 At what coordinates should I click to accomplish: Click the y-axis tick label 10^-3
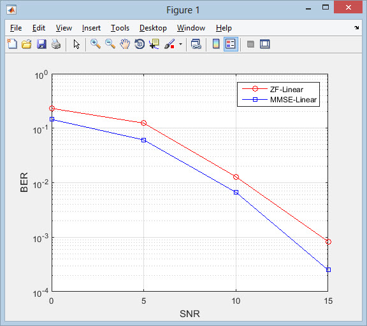coord(41,238)
